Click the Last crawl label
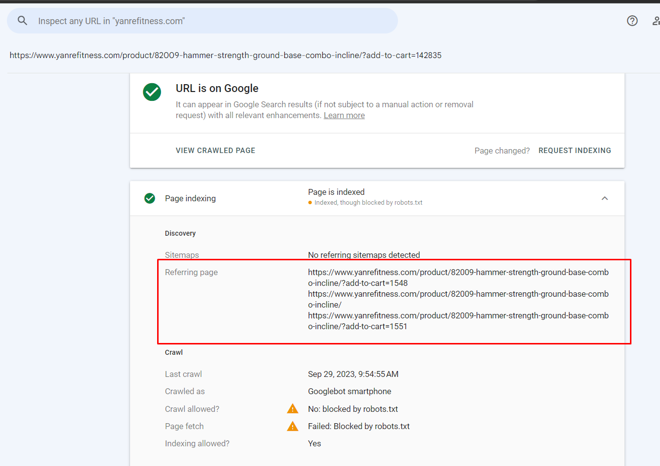Viewport: 660px width, 466px height. (183, 374)
